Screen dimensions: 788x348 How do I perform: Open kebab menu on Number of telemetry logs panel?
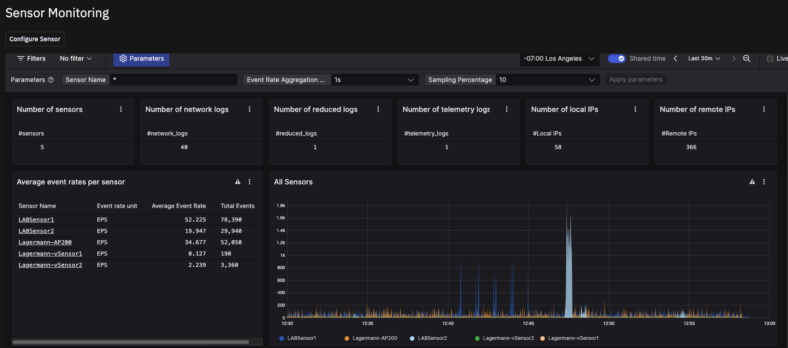click(x=507, y=109)
